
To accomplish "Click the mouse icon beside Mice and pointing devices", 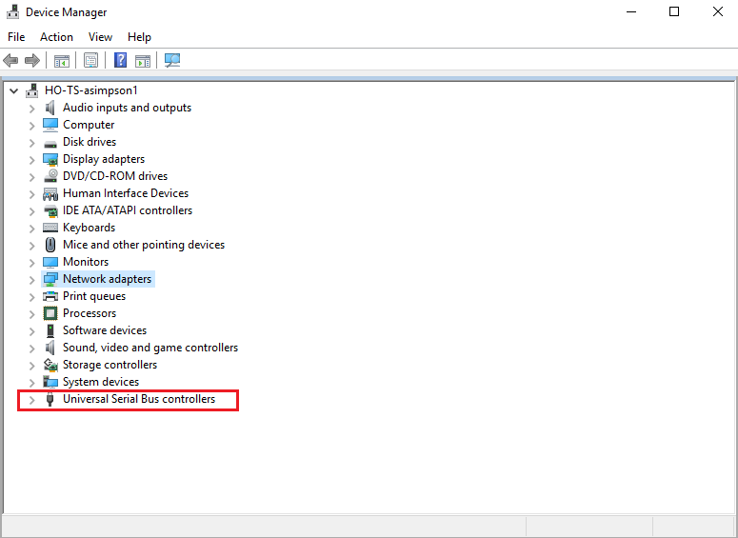I will 50,245.
